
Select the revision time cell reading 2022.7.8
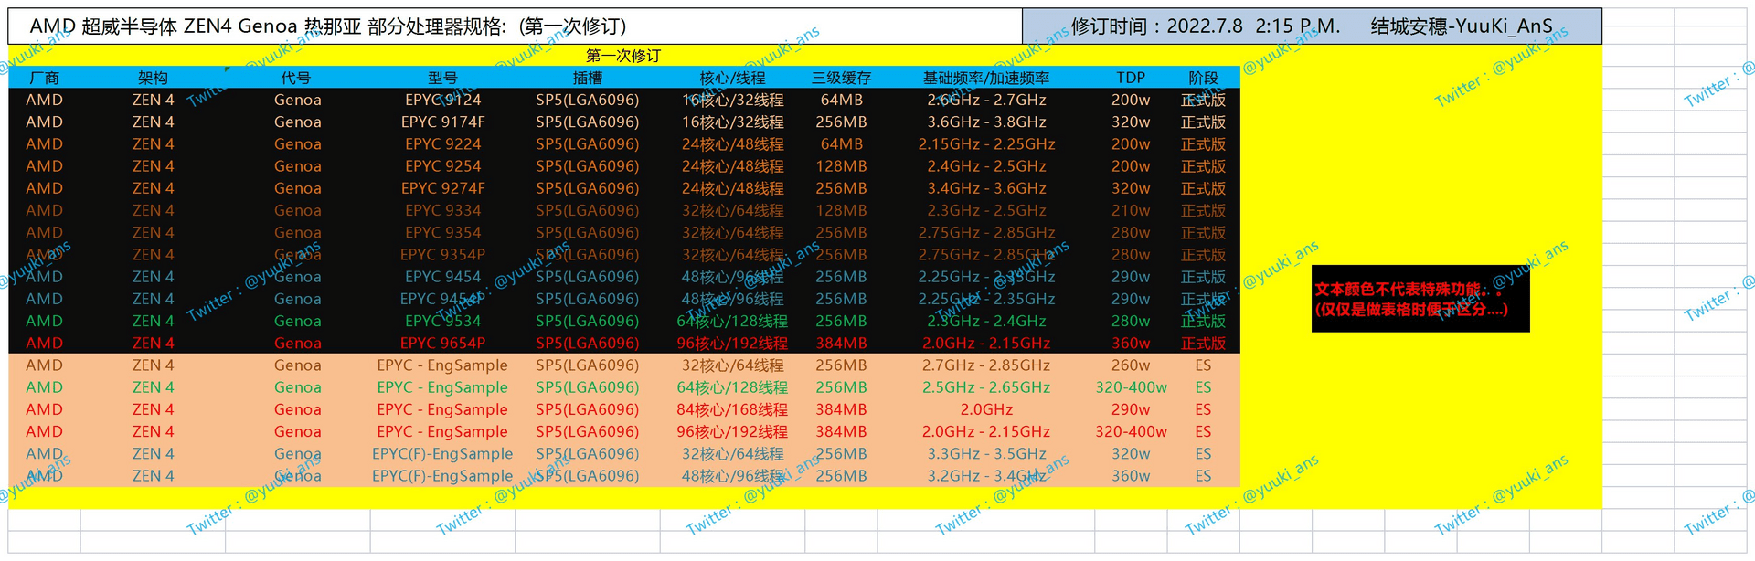click(x=1311, y=26)
